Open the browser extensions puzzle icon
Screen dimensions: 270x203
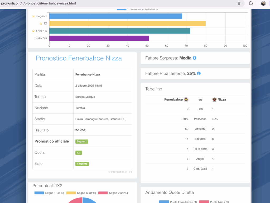(251, 3)
